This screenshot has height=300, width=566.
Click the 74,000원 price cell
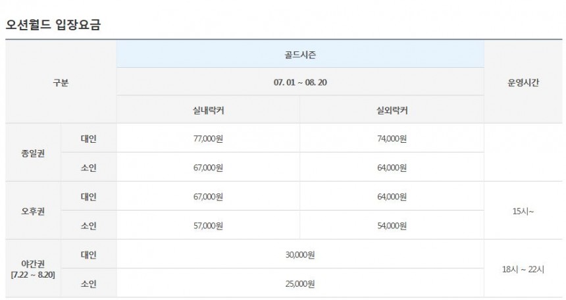(x=392, y=139)
